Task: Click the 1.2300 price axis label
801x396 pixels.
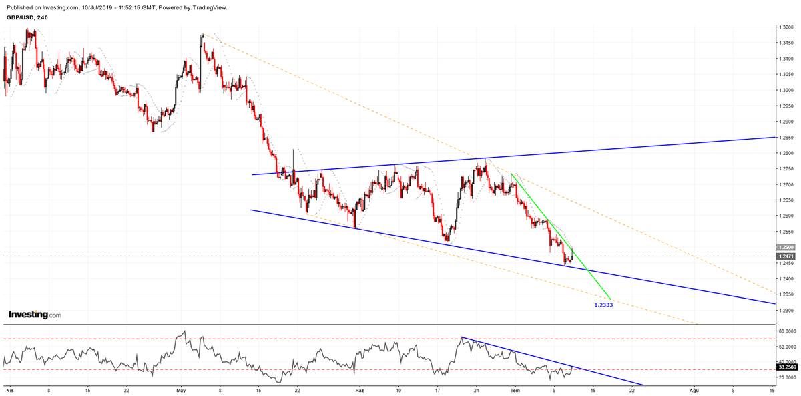Action: click(x=786, y=310)
